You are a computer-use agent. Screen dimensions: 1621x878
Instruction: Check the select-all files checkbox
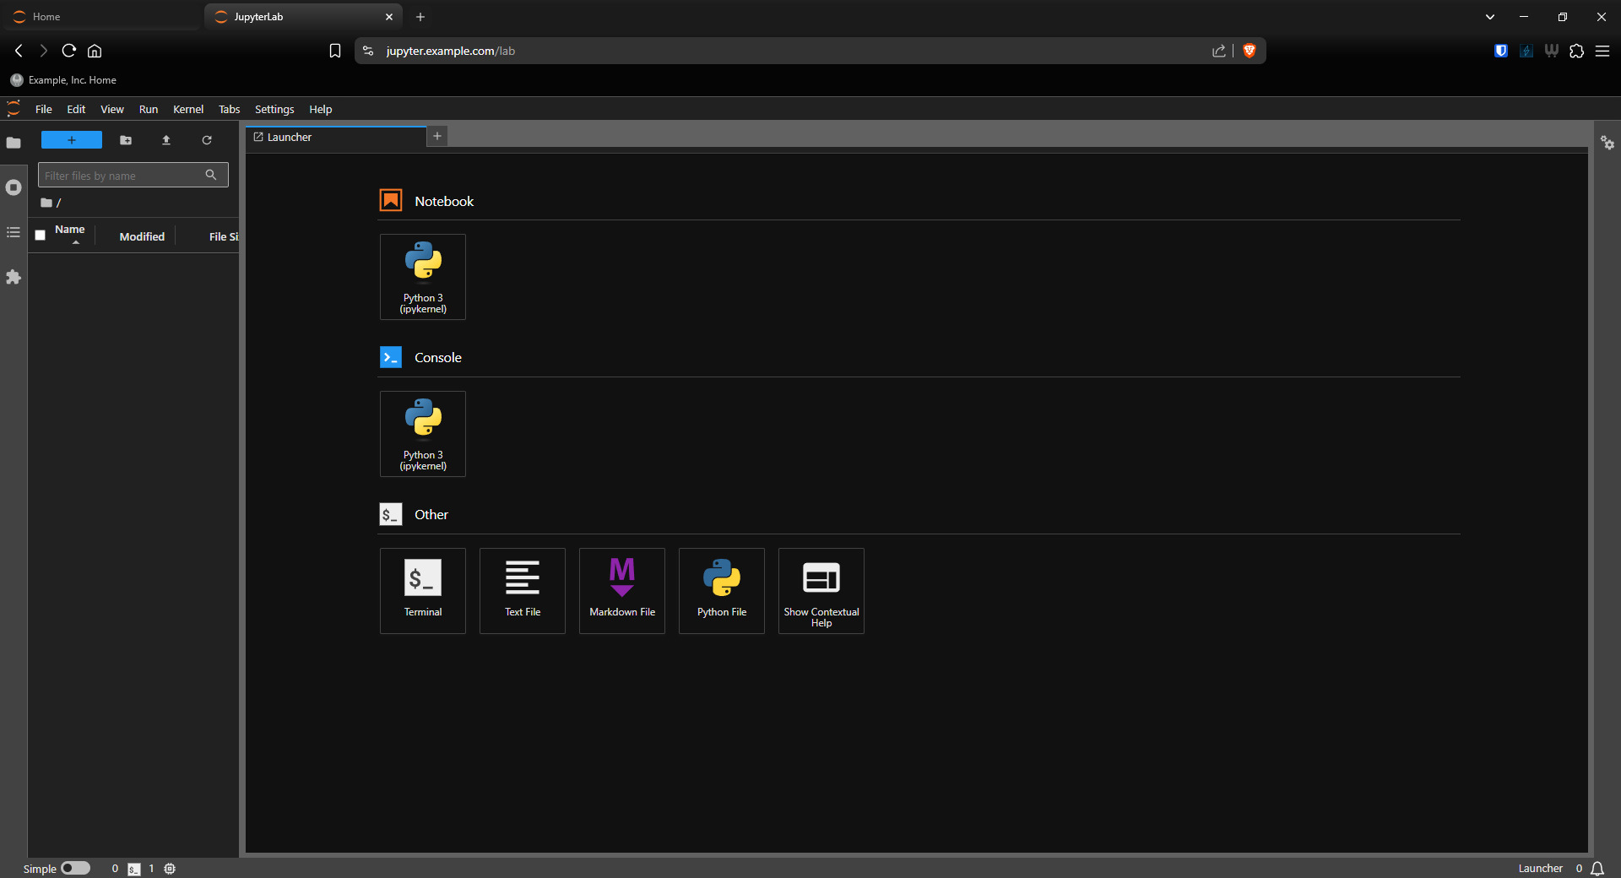[x=41, y=236]
